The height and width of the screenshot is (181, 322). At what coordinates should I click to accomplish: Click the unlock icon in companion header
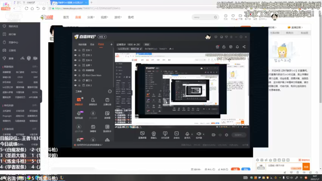(224, 47)
